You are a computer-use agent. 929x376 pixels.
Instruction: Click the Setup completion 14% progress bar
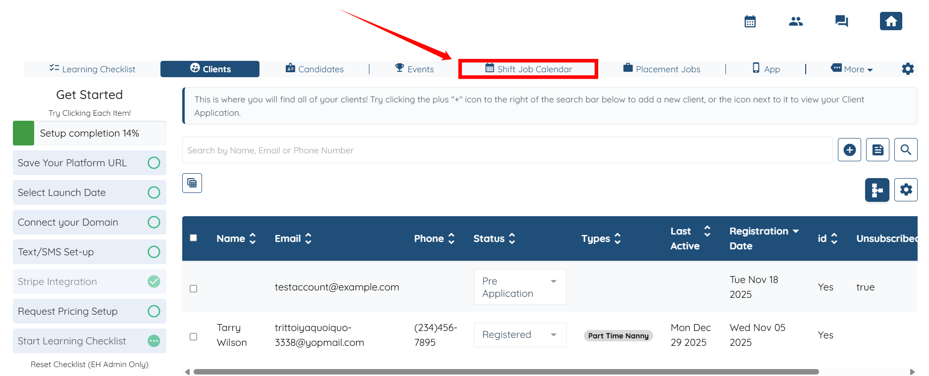click(90, 133)
